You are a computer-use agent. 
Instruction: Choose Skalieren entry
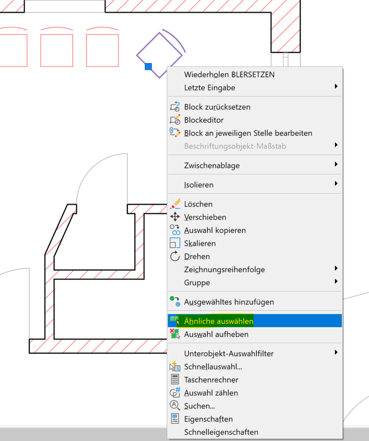point(255,243)
